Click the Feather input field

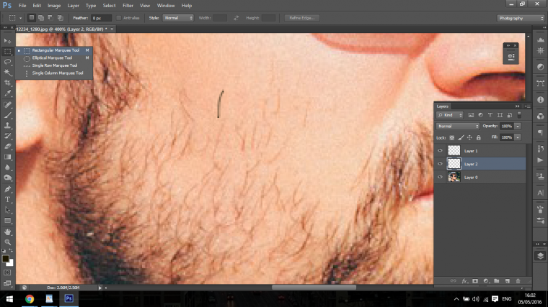pyautogui.click(x=101, y=18)
